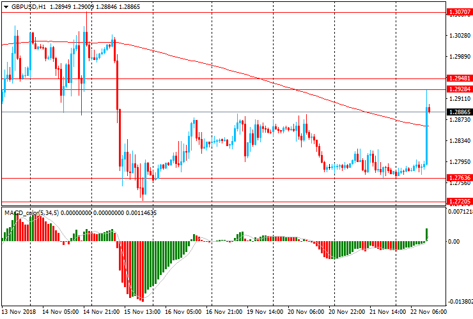Select the 1.27636 red price level label
The width and height of the screenshot is (473, 319).
(x=460, y=178)
